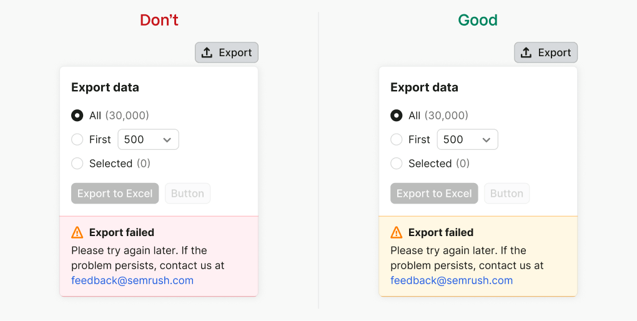
Task: Select the All radio in the Good panel
Action: point(397,116)
